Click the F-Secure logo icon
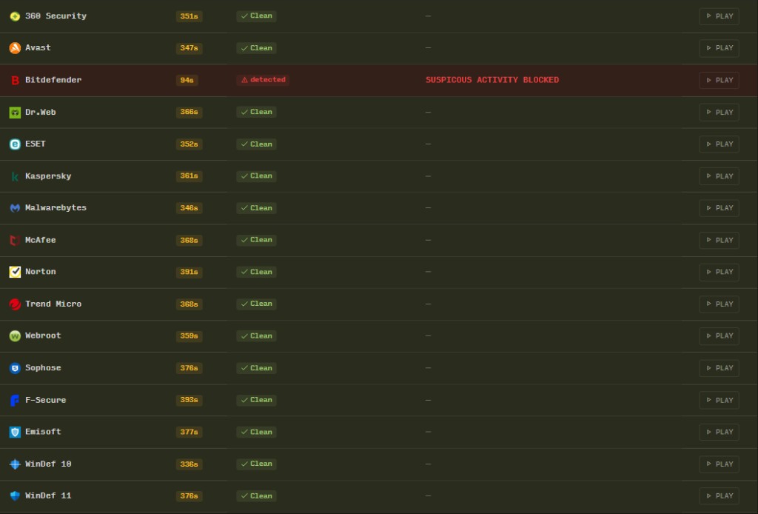758x514 pixels. point(15,401)
